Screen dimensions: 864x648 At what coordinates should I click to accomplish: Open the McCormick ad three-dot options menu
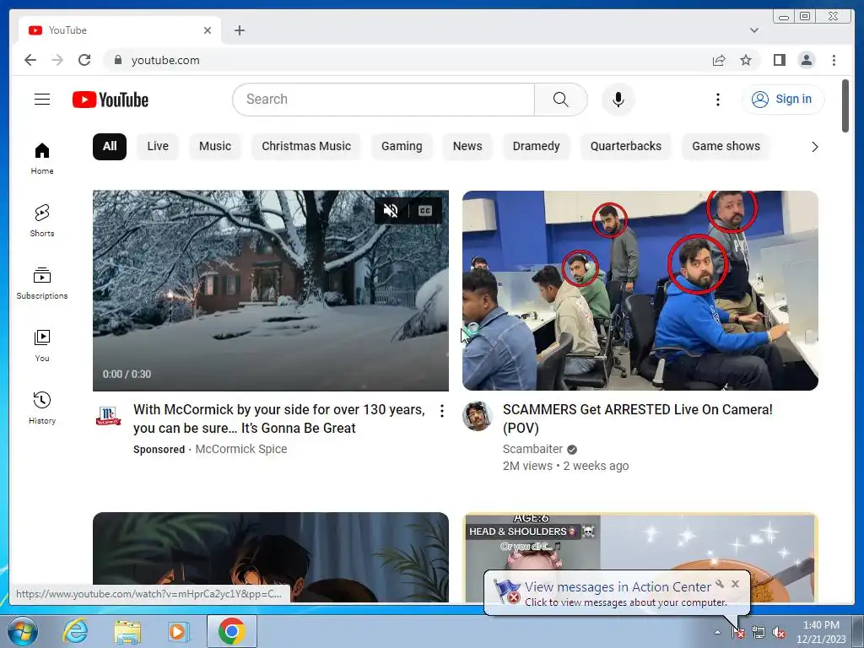(442, 411)
